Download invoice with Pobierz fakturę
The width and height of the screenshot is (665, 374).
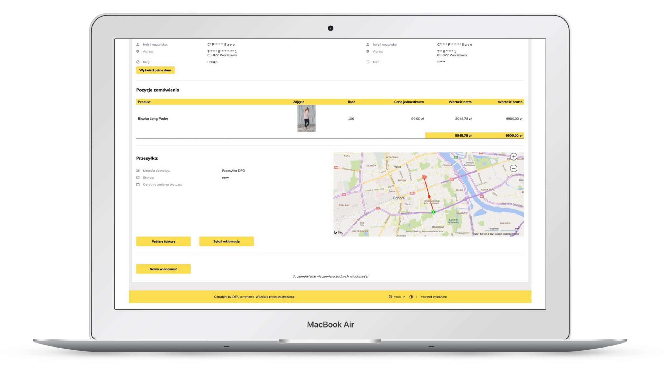(163, 241)
